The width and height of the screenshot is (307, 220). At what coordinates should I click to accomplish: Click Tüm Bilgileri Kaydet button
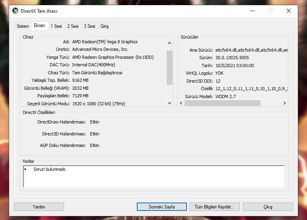click(x=215, y=207)
